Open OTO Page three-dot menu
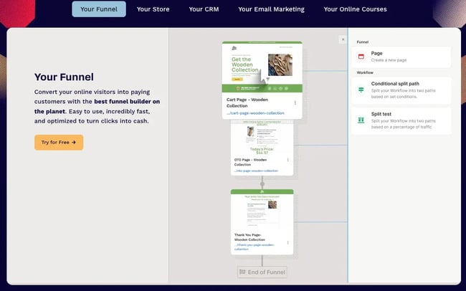The width and height of the screenshot is (466, 291). pyautogui.click(x=287, y=160)
